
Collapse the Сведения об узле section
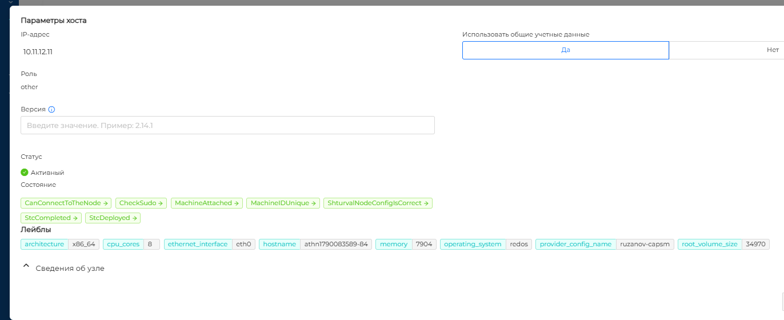[x=63, y=267]
